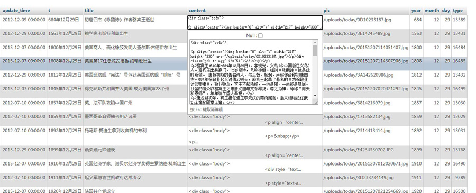Viewport: 476px width, 193px height.
Task: Select title cell 英、法军队攻陷中国广州
Action: (x=108, y=103)
